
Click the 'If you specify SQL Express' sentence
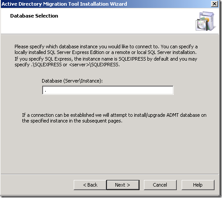click(106, 61)
